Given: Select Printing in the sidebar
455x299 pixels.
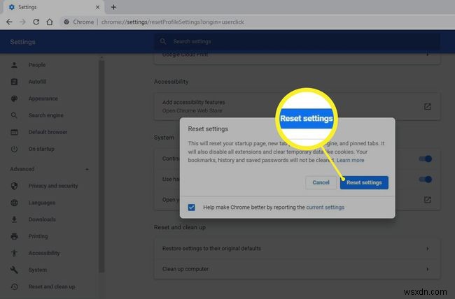Looking at the screenshot, I should [38, 236].
